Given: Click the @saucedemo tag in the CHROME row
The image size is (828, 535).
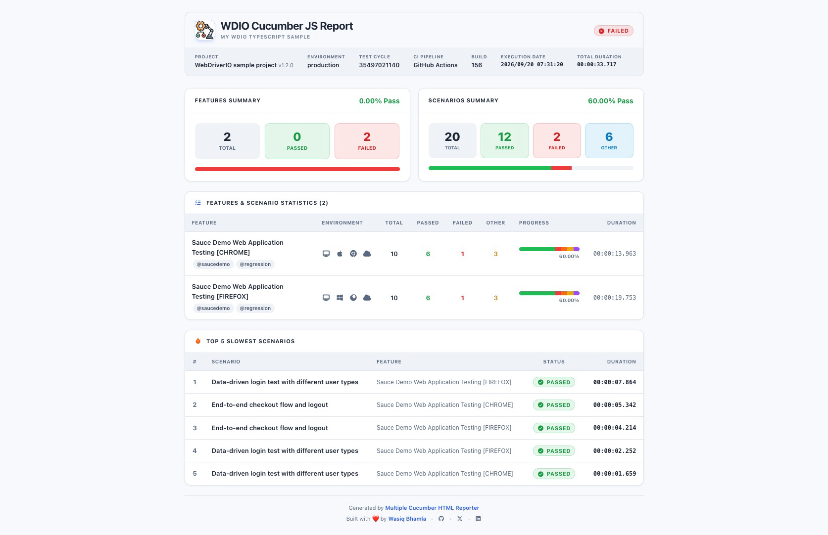Looking at the screenshot, I should coord(213,264).
